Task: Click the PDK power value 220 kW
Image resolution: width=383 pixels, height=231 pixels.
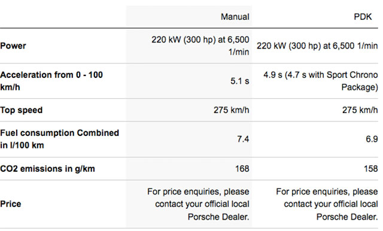Action: pyautogui.click(x=317, y=46)
